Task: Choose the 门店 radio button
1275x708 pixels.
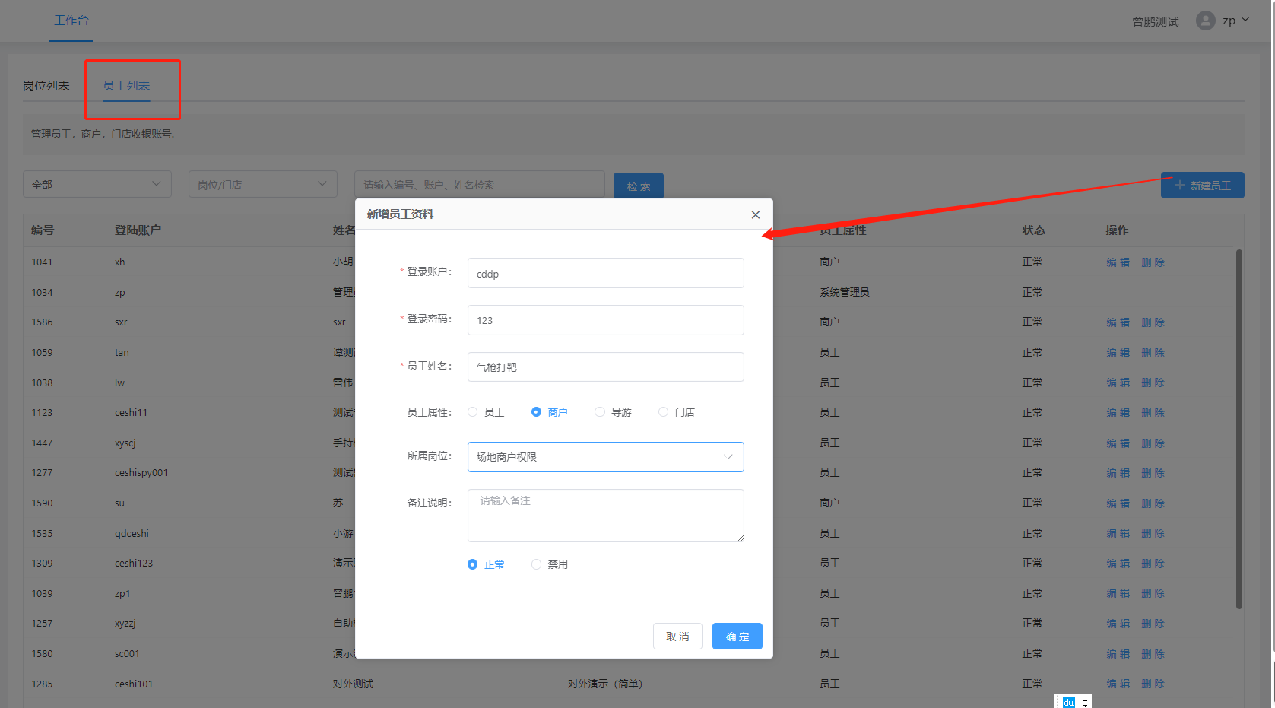Action: coord(664,412)
